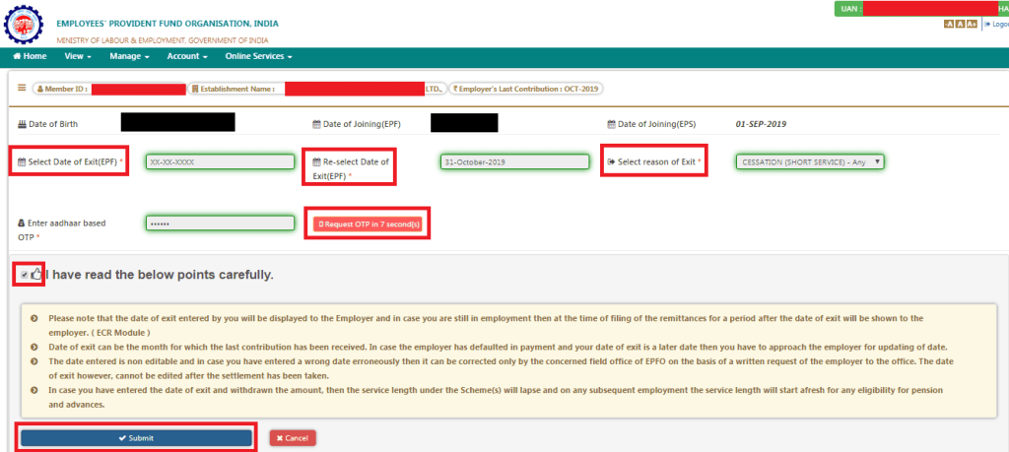Click Employer's Last Contribution OCT-2019 pill
The width and height of the screenshot is (1009, 452).
coord(525,89)
